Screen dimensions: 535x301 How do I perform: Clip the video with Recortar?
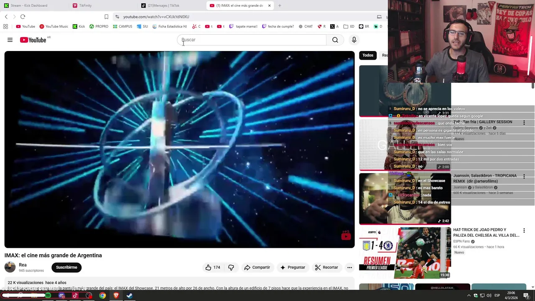point(326,267)
